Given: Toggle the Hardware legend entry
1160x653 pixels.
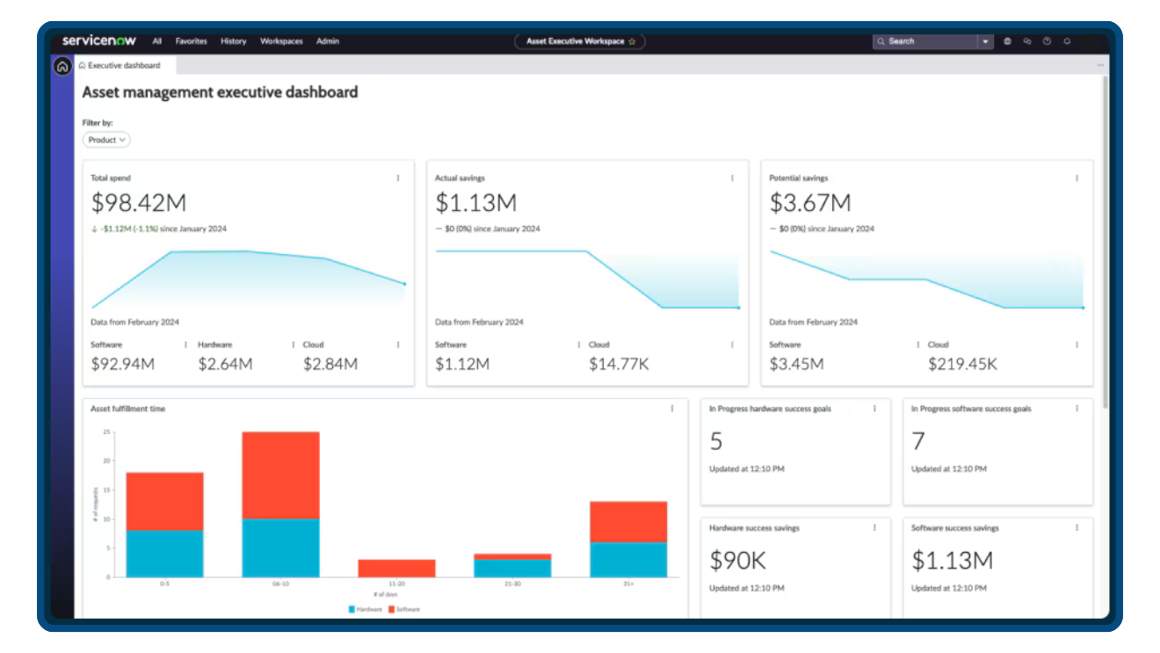Looking at the screenshot, I should (x=365, y=609).
